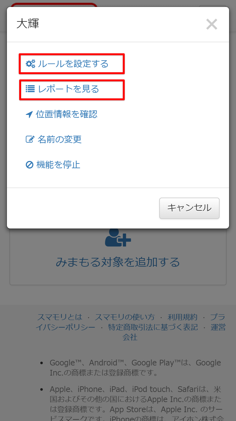Open スマモリの使い方 footer link
Viewport: 236px width, 421px height.
click(125, 317)
